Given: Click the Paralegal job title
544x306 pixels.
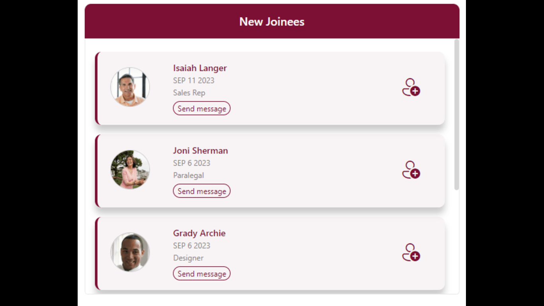Looking at the screenshot, I should [188, 175].
